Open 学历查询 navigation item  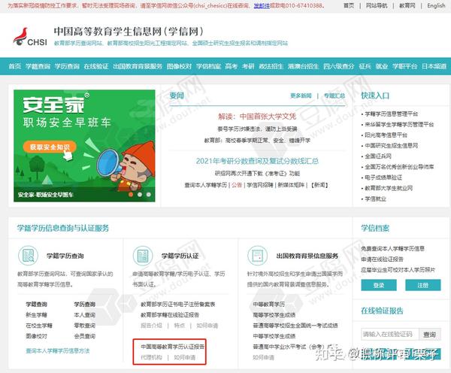pyautogui.click(x=67, y=66)
